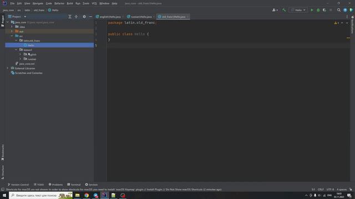Switch to english\Hello.java tab
This screenshot has width=355, height=199.
coord(110,17)
